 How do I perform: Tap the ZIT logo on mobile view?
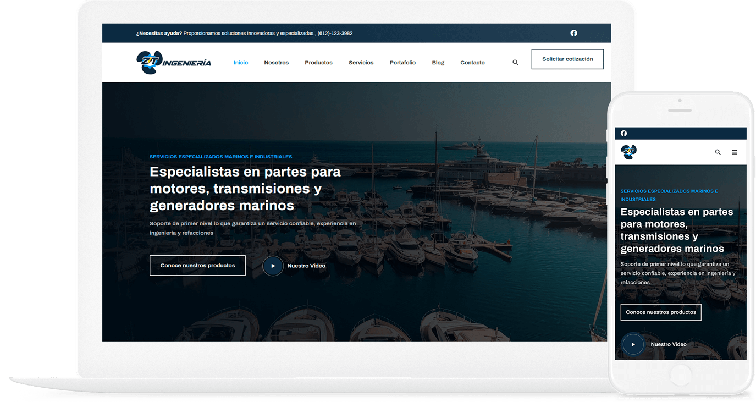(x=628, y=152)
